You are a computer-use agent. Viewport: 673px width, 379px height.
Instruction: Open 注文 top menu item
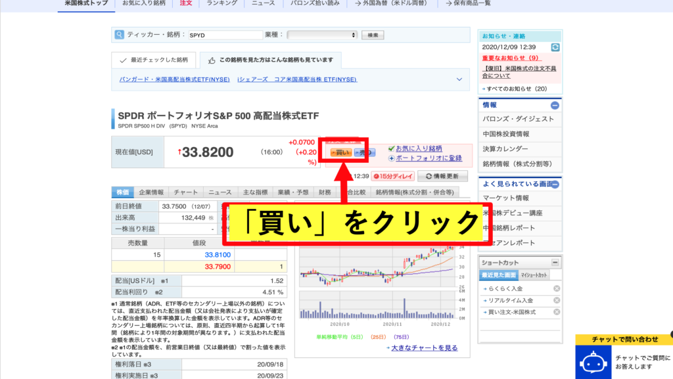pos(186,3)
